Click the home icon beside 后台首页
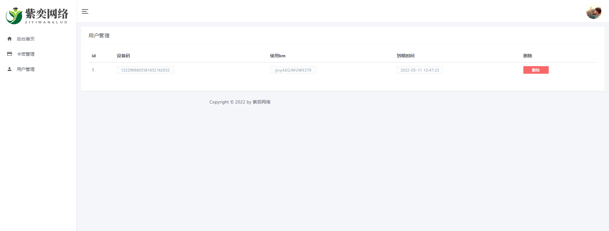The image size is (609, 231). (x=10, y=39)
